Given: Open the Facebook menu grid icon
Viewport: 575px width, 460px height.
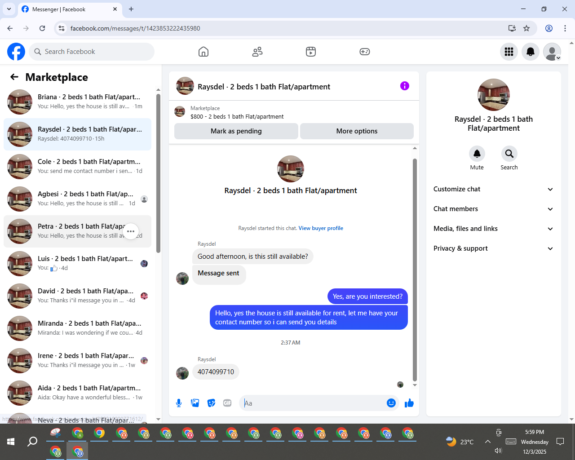Looking at the screenshot, I should (x=509, y=52).
